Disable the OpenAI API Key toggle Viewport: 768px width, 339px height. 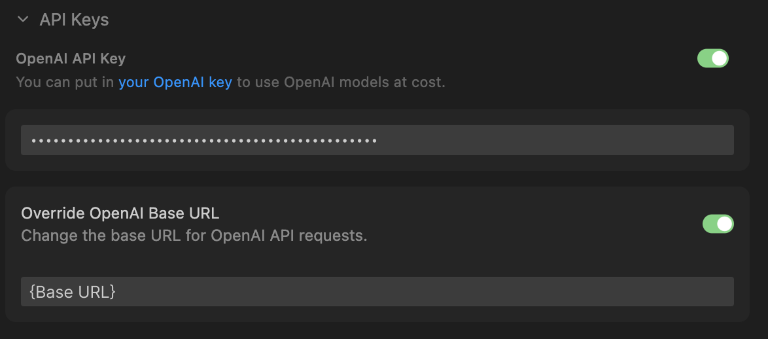[x=712, y=58]
